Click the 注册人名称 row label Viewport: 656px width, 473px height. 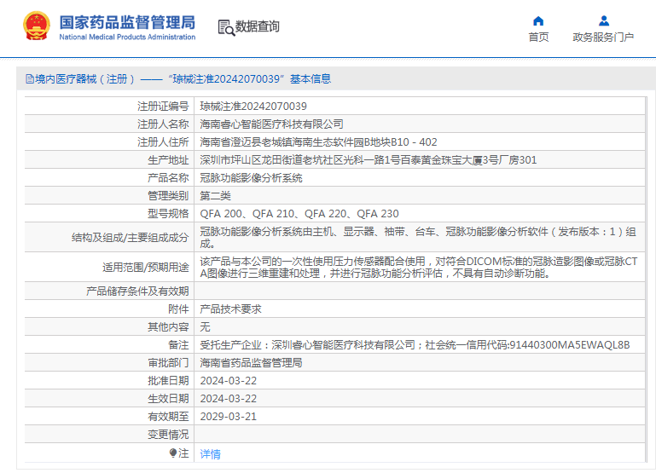coord(163,124)
